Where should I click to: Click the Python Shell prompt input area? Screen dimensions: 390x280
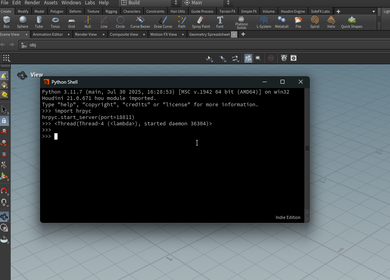point(56,136)
